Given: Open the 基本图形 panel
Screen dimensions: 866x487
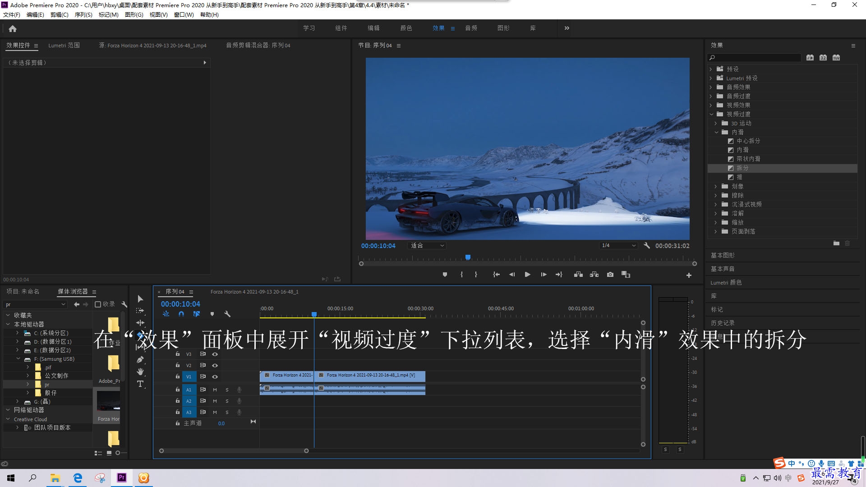Looking at the screenshot, I should [x=723, y=255].
